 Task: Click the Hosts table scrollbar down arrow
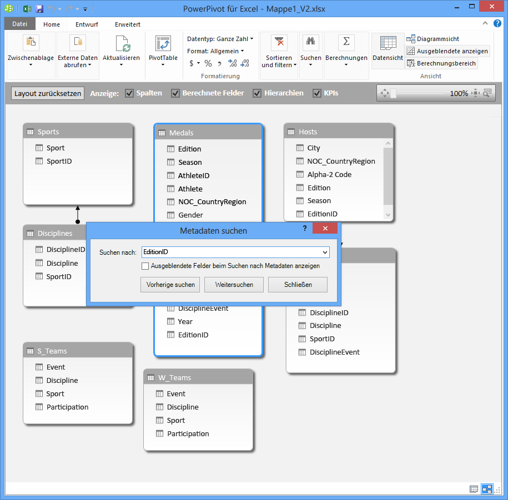pyautogui.click(x=388, y=214)
